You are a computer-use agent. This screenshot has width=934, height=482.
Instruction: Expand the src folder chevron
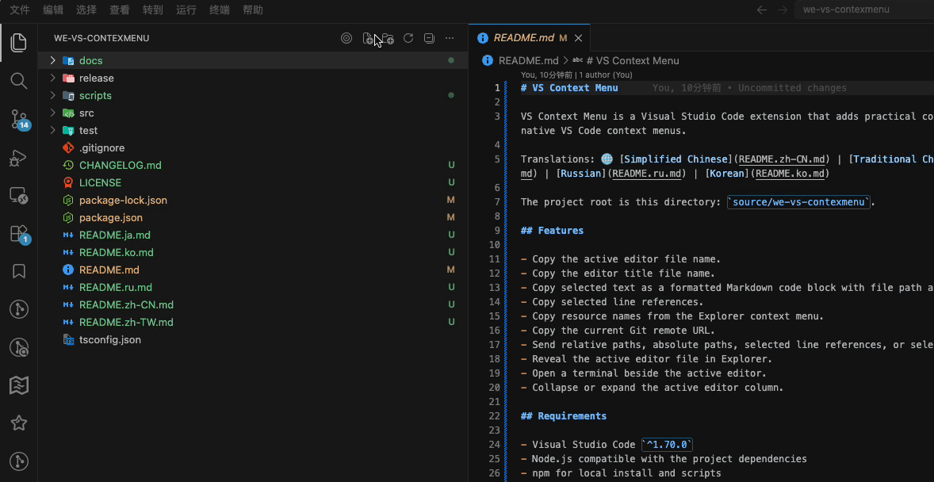tap(52, 113)
